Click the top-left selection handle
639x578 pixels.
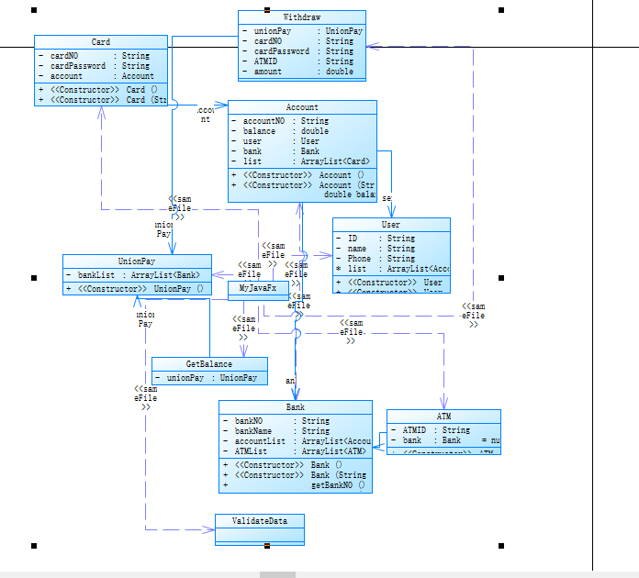[34, 10]
